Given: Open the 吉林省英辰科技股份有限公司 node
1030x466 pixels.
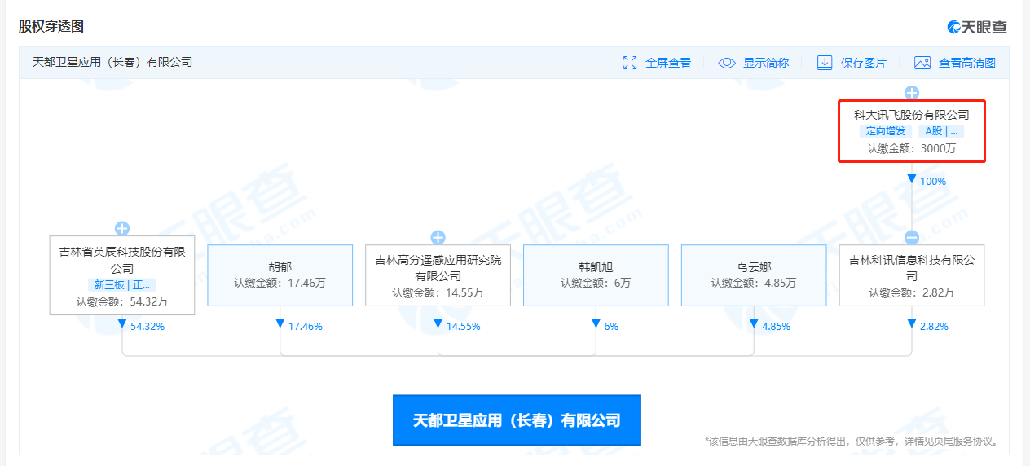Looking at the screenshot, I should (122, 275).
